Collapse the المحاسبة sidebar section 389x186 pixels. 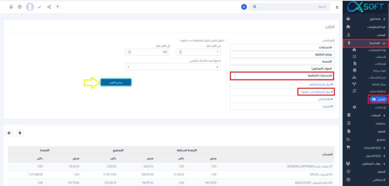pos(365,43)
